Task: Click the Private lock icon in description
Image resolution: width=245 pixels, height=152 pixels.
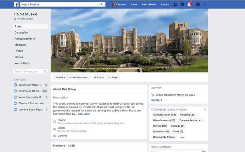Action: coord(55,121)
